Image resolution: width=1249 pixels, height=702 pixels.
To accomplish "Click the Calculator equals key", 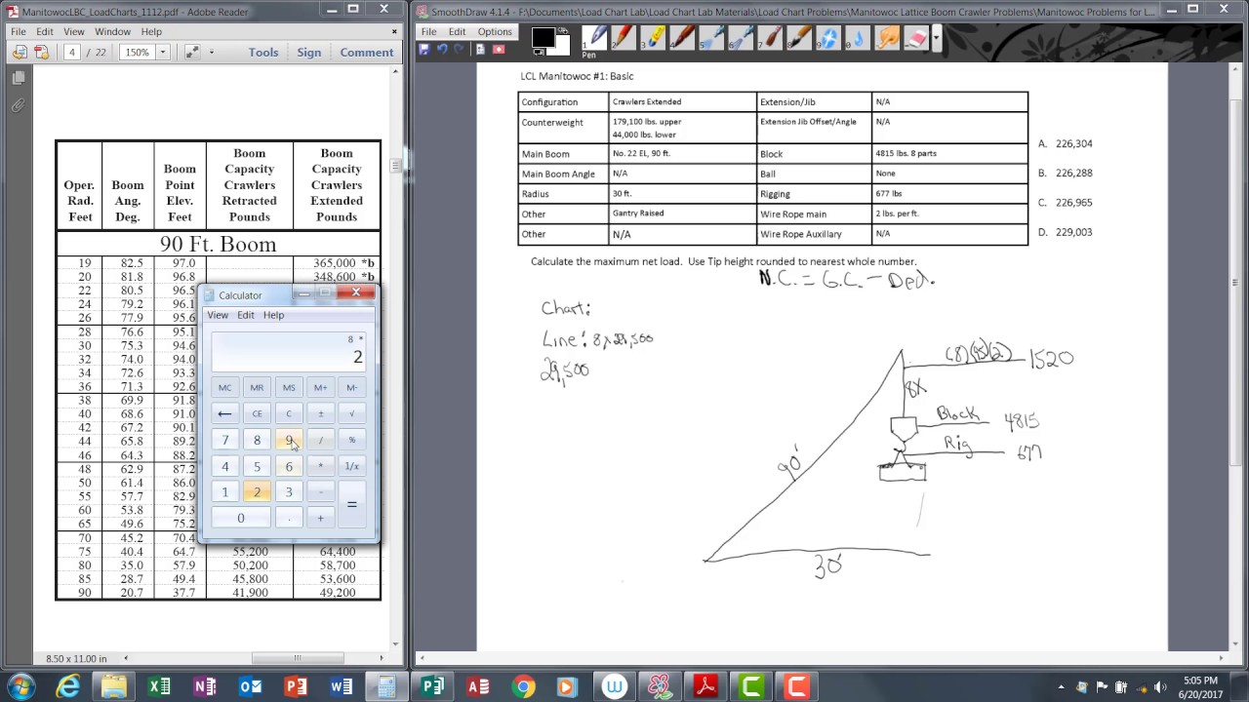I will click(x=351, y=504).
